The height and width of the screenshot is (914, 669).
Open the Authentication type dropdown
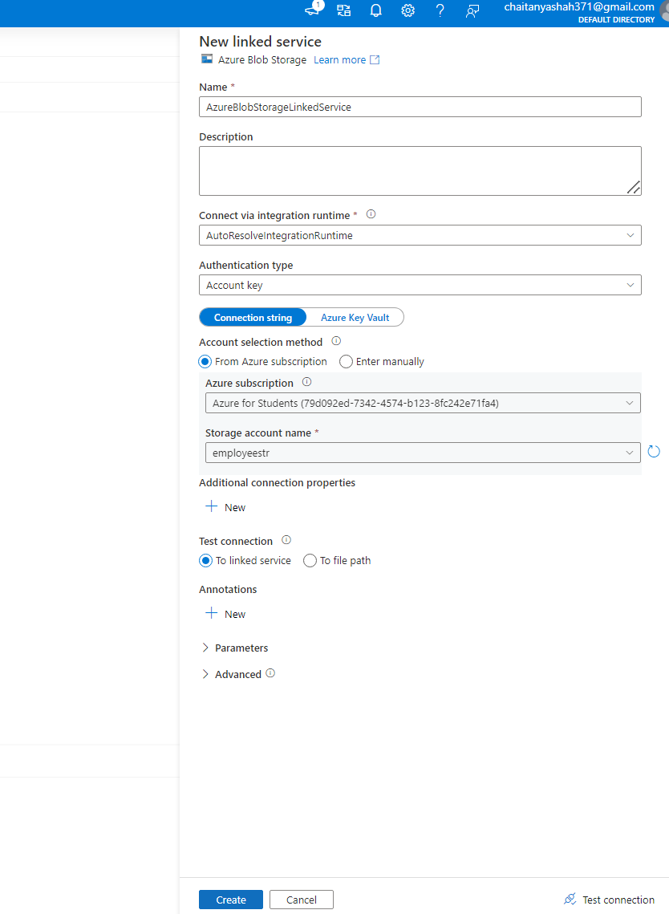pos(420,285)
